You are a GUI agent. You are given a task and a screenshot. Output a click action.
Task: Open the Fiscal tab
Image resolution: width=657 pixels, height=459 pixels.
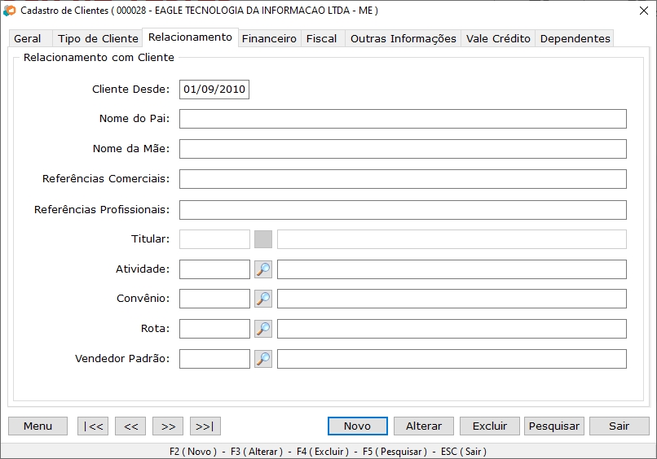pyautogui.click(x=321, y=38)
